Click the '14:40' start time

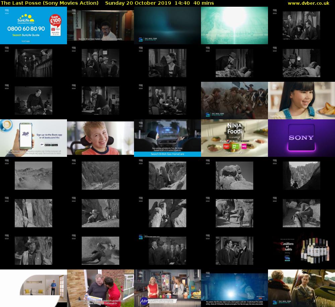tap(182, 3)
